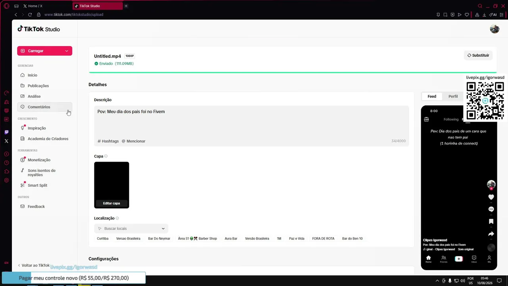The width and height of the screenshot is (508, 286).
Task: Open the account avatar in the page header
Action: [x=495, y=29]
